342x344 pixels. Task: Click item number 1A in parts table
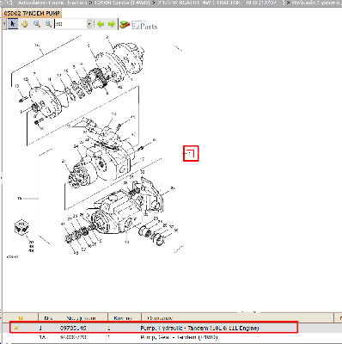pyautogui.click(x=42, y=337)
